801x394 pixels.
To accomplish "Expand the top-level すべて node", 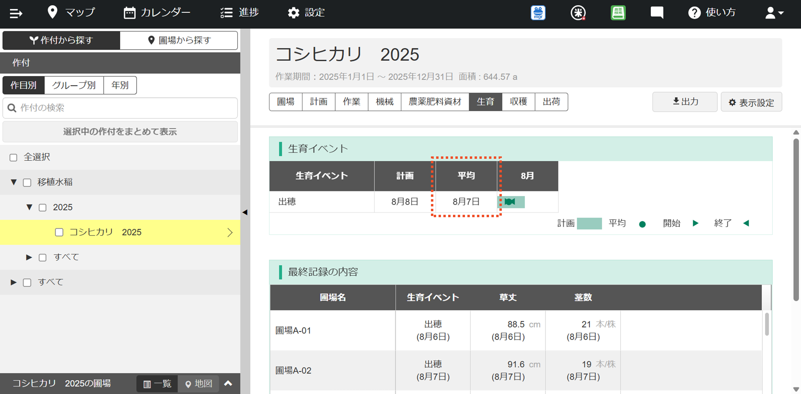I will tap(14, 282).
